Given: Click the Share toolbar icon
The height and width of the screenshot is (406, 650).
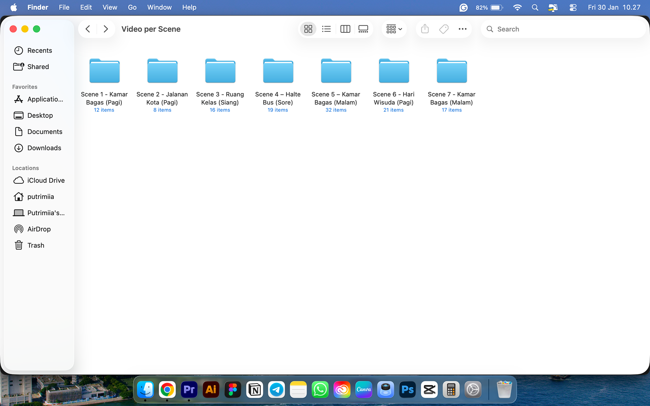Looking at the screenshot, I should click(425, 29).
